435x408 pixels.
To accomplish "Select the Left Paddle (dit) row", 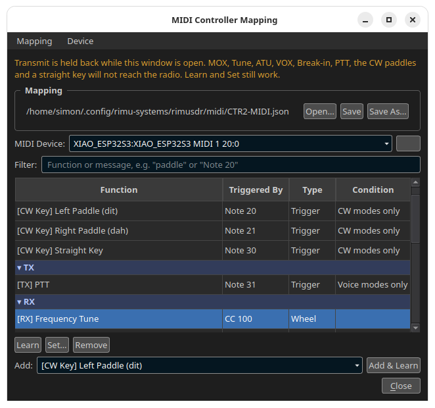I will [x=212, y=211].
